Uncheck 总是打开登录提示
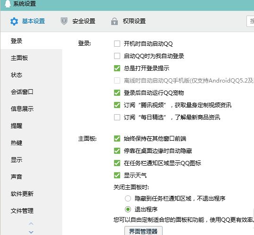The height and width of the screenshot is (235, 254). coord(117,68)
